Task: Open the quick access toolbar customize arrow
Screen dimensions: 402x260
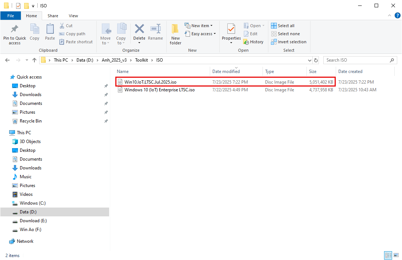Action: (33, 6)
